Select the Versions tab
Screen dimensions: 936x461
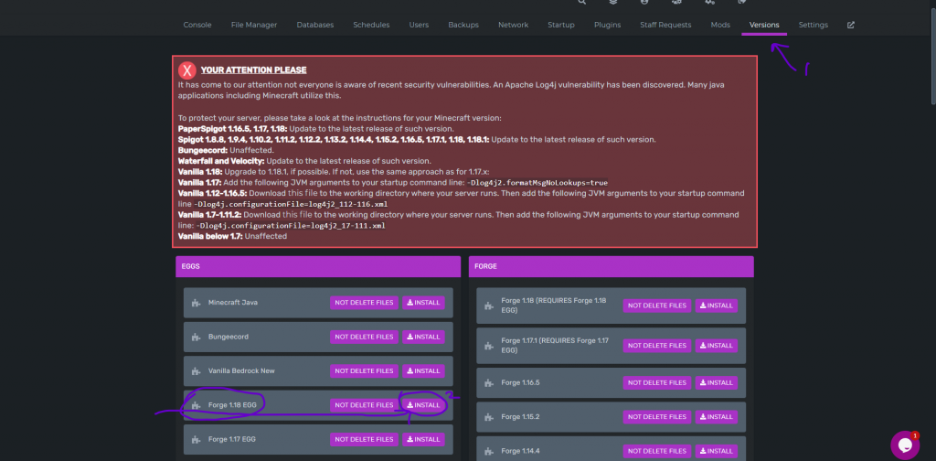[764, 25]
